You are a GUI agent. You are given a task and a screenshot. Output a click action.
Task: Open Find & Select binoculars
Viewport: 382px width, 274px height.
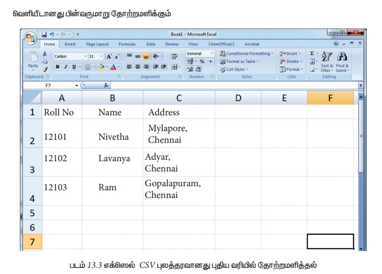coord(343,57)
